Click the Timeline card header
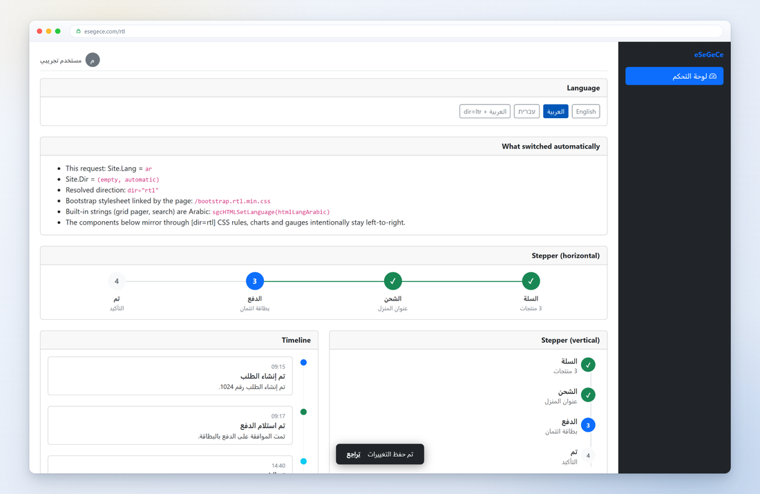Viewport: 760px width, 494px height. point(180,341)
